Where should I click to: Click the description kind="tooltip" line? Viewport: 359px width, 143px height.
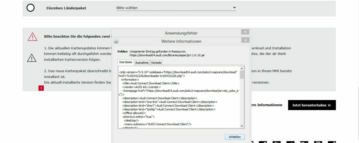click(169, 109)
